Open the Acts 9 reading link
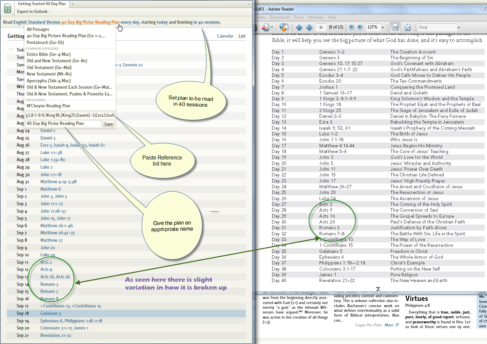487x344 pixels. click(46, 270)
